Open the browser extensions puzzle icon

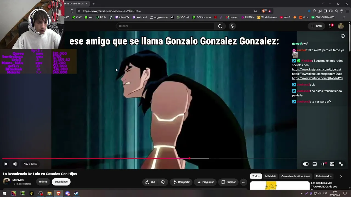(315, 11)
